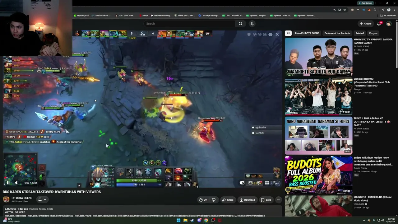398x224 pixels.
Task: Select the Related filter chip
Action: (x=360, y=33)
